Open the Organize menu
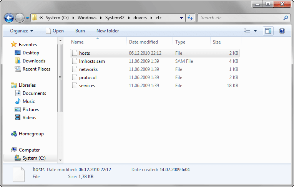The image size is (294, 187). click(22, 31)
